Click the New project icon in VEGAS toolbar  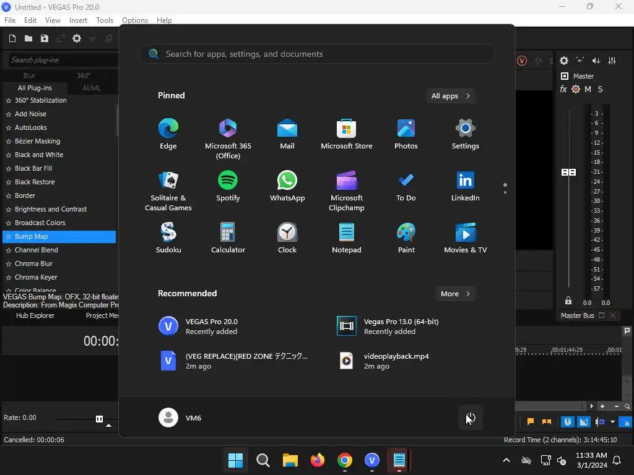(x=12, y=38)
